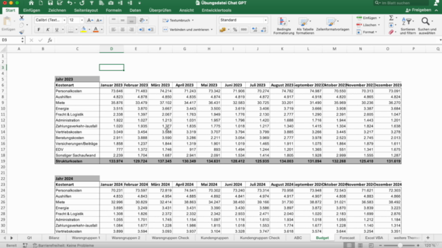442x248 pixels.
Task: Center text horizontally
Action: coord(122,30)
